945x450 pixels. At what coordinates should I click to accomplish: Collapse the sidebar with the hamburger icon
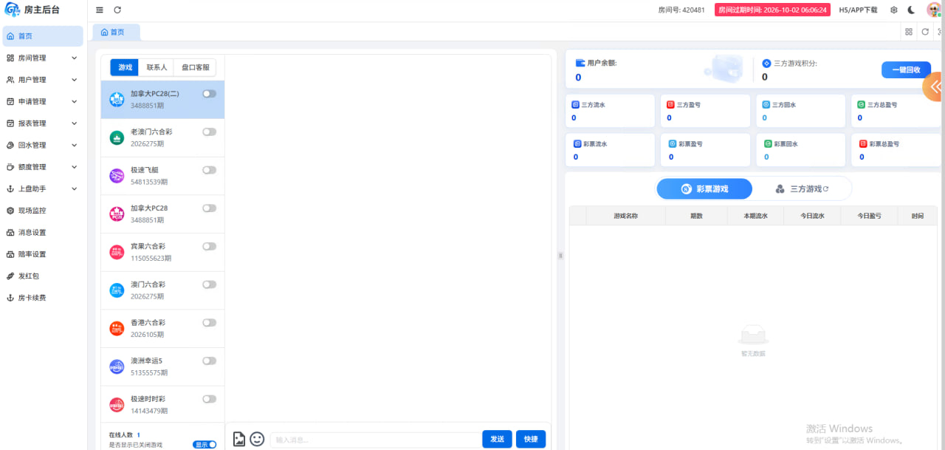pyautogui.click(x=100, y=10)
